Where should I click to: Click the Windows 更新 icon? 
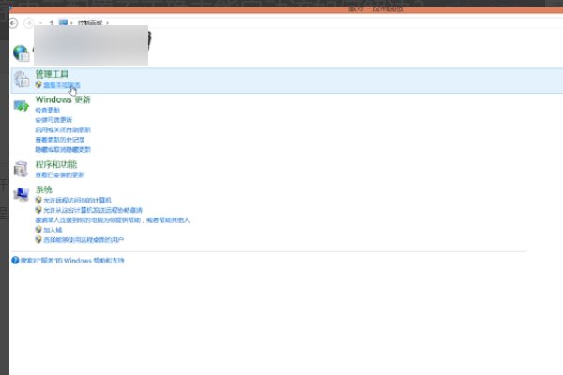click(x=22, y=106)
